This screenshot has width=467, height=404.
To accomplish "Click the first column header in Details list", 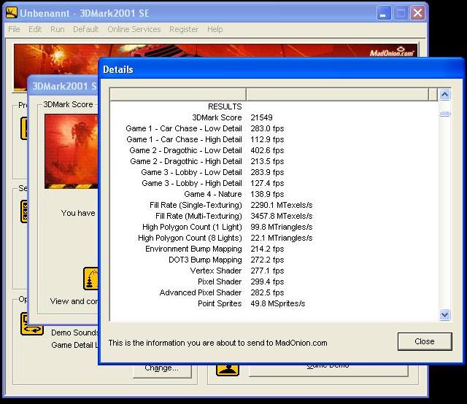I will 178,94.
